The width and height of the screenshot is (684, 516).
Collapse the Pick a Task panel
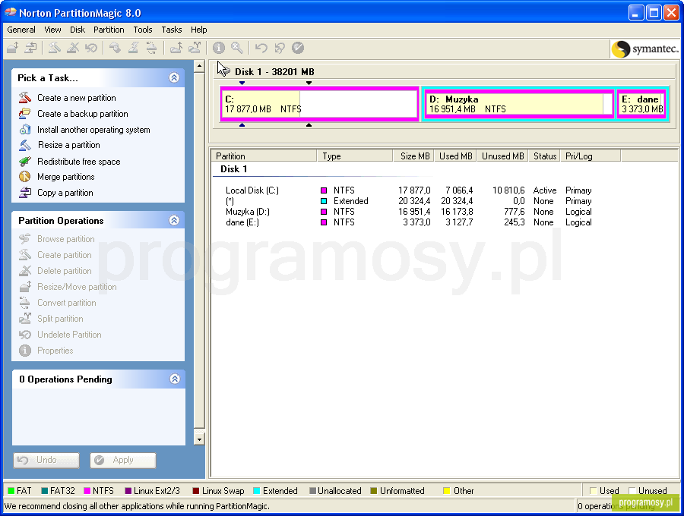coord(174,77)
